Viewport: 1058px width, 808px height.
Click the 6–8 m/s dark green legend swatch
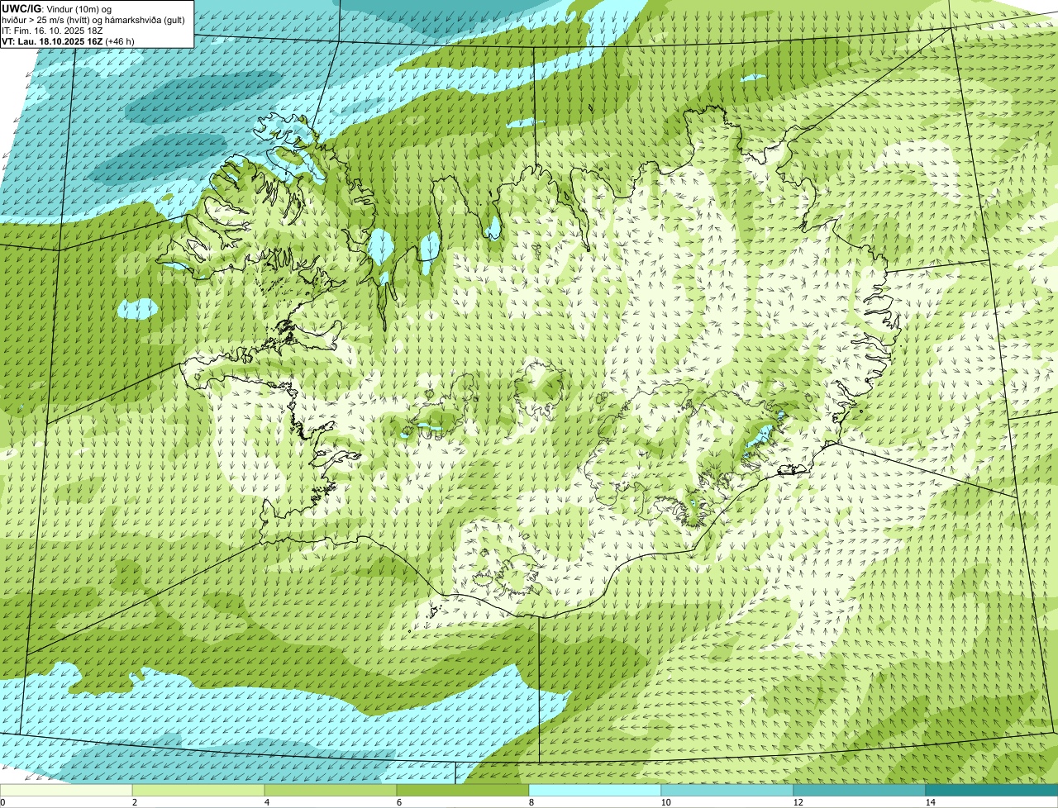463,790
